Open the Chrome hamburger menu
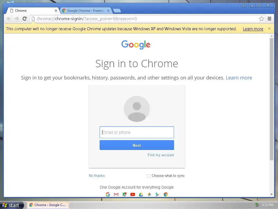This screenshot has width=278, height=209. pyautogui.click(x=269, y=19)
